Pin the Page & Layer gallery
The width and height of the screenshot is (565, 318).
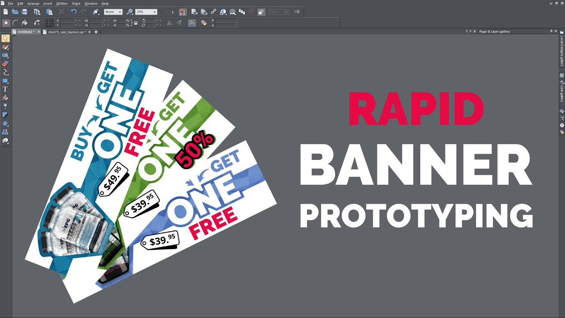(x=551, y=31)
